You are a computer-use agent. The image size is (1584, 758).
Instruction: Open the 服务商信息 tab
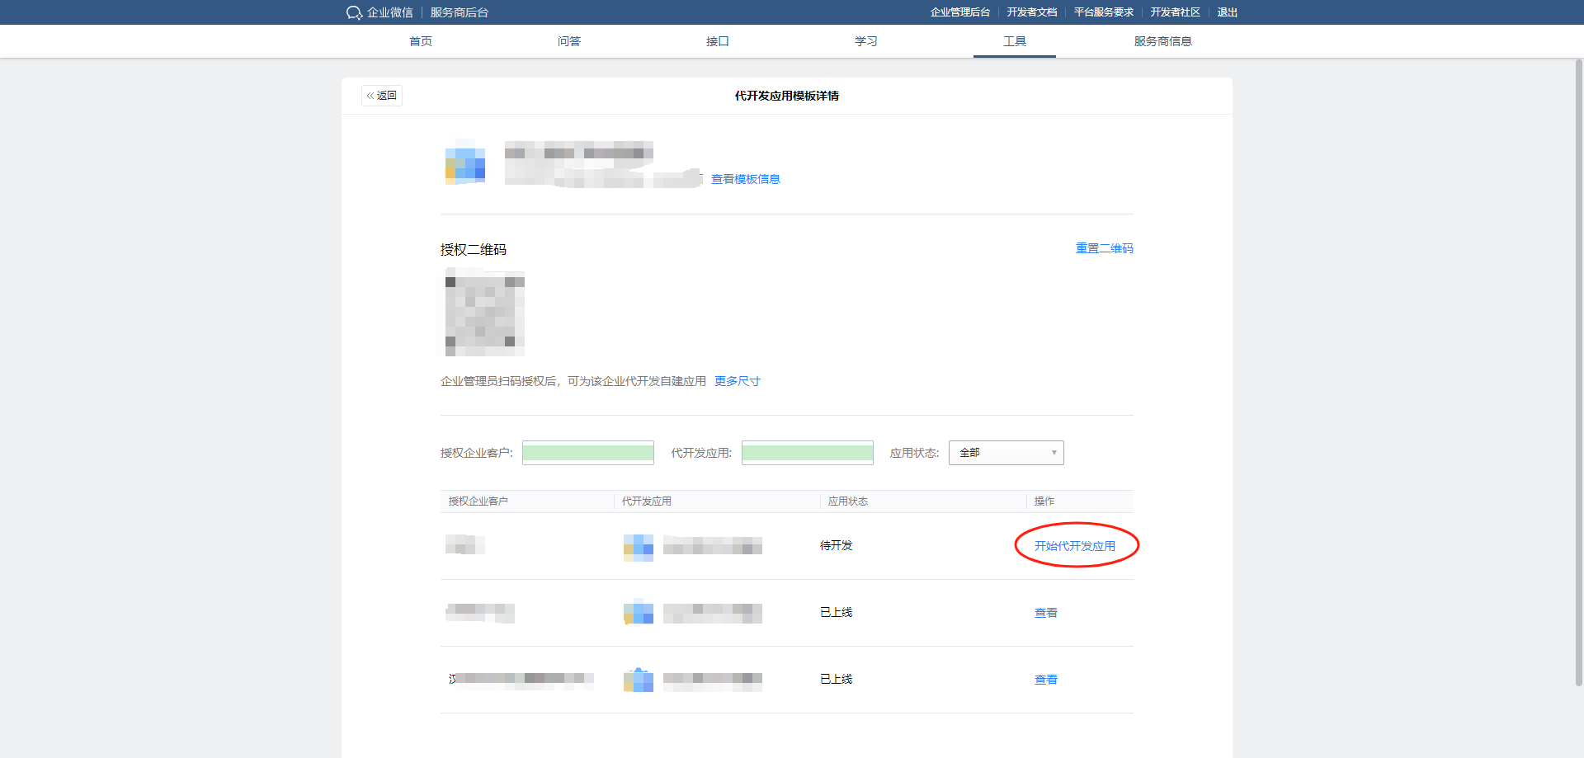1162,41
